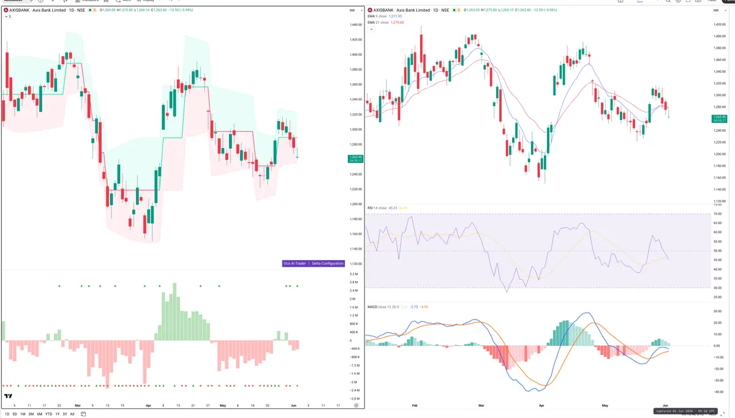This screenshot has width=735, height=418.
Task: Select the EMA 21 close legend
Action: coord(377,22)
